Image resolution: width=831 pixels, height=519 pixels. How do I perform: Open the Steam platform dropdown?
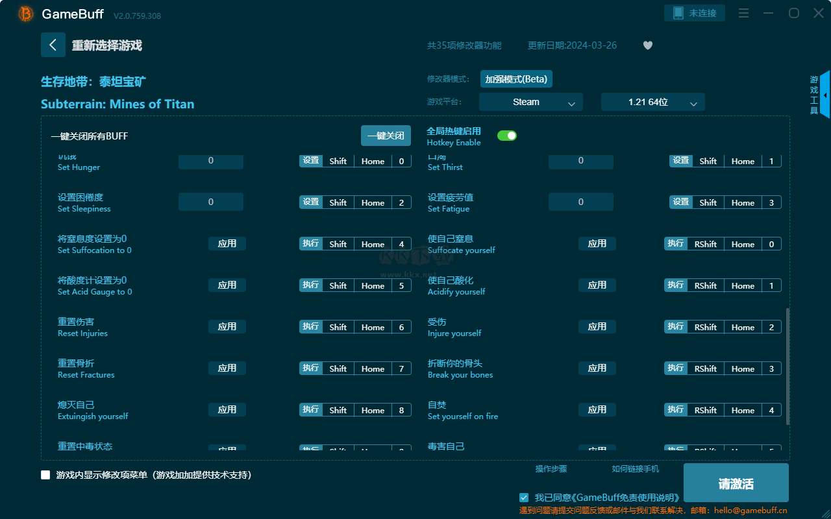[x=531, y=102]
